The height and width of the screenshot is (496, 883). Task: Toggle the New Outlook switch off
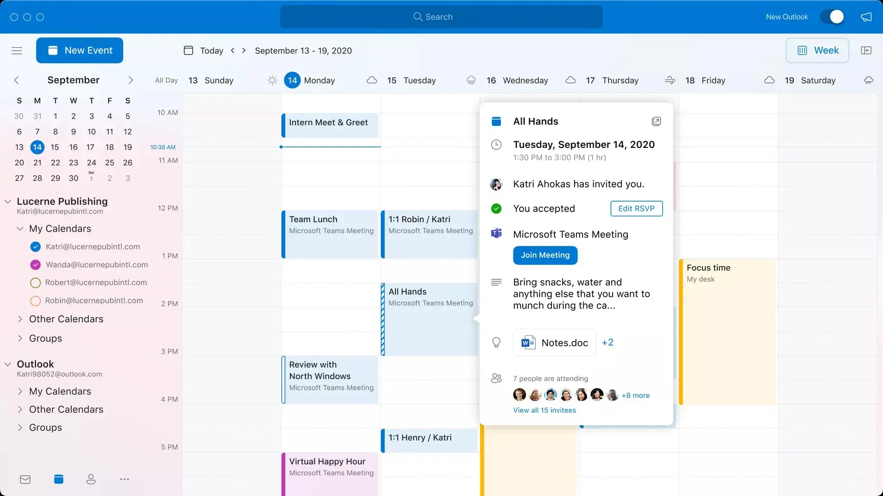[832, 16]
